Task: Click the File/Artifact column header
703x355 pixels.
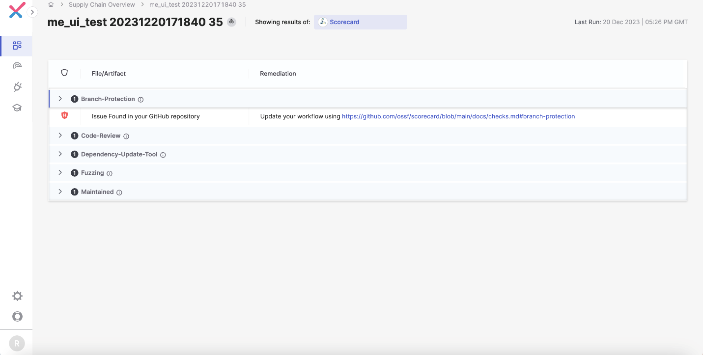Action: (x=109, y=74)
